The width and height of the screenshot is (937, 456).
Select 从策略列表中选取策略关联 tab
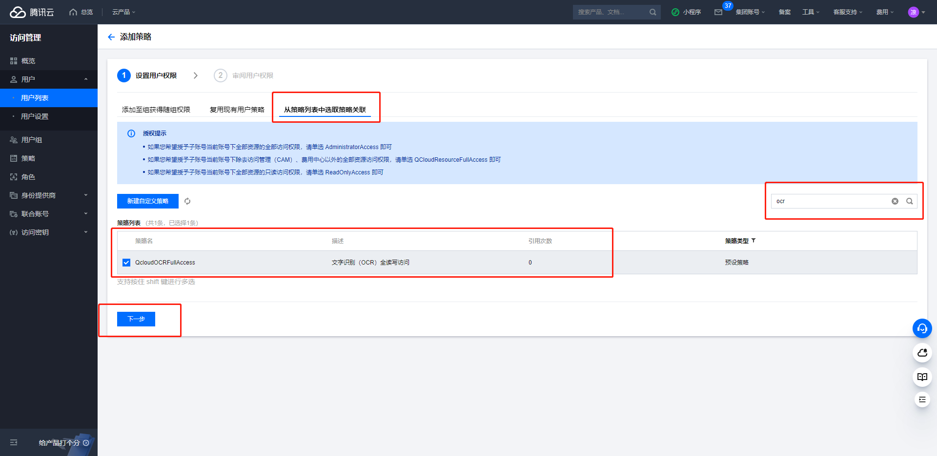coord(325,110)
